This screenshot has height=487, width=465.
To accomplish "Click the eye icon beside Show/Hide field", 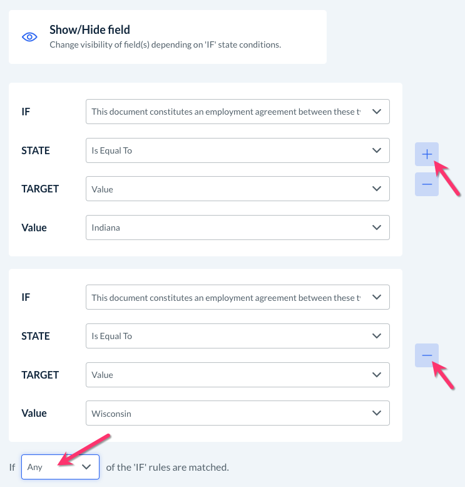I will pyautogui.click(x=29, y=37).
